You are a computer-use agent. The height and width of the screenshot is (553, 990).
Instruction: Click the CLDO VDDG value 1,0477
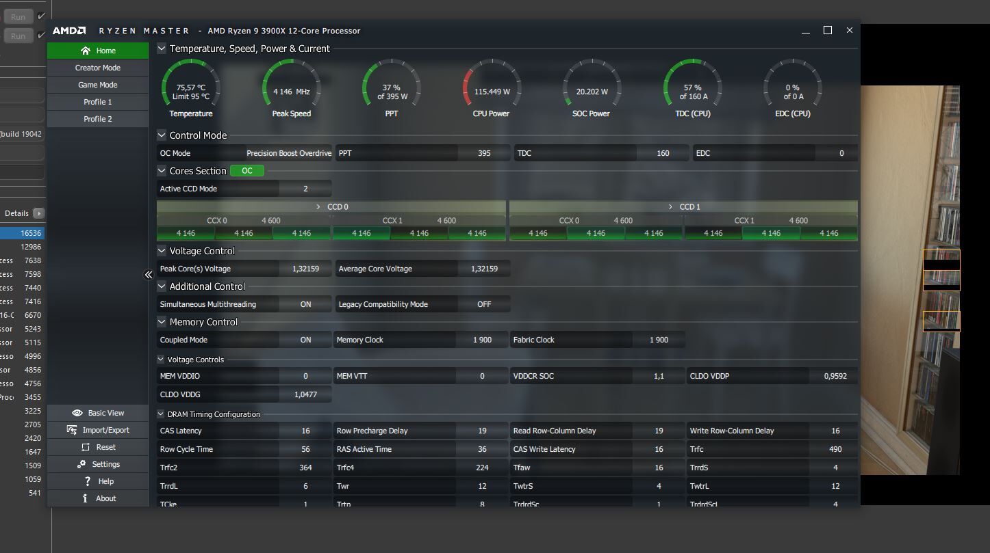click(x=305, y=394)
